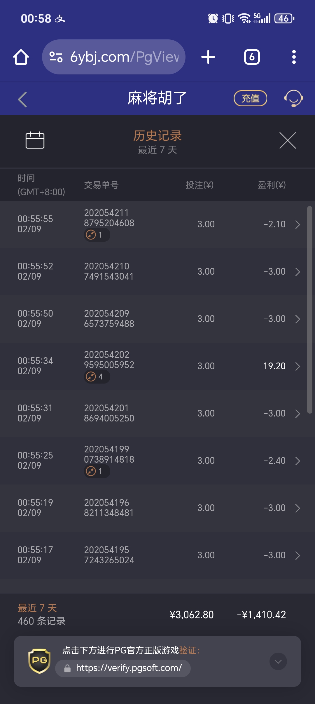This screenshot has height=704, width=315.
Task: Close the 历史记录 history panel
Action: (x=288, y=140)
